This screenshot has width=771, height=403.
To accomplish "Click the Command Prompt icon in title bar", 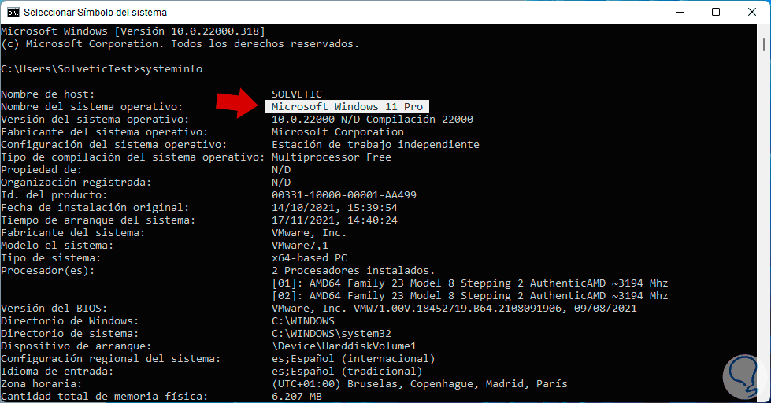I will point(13,12).
